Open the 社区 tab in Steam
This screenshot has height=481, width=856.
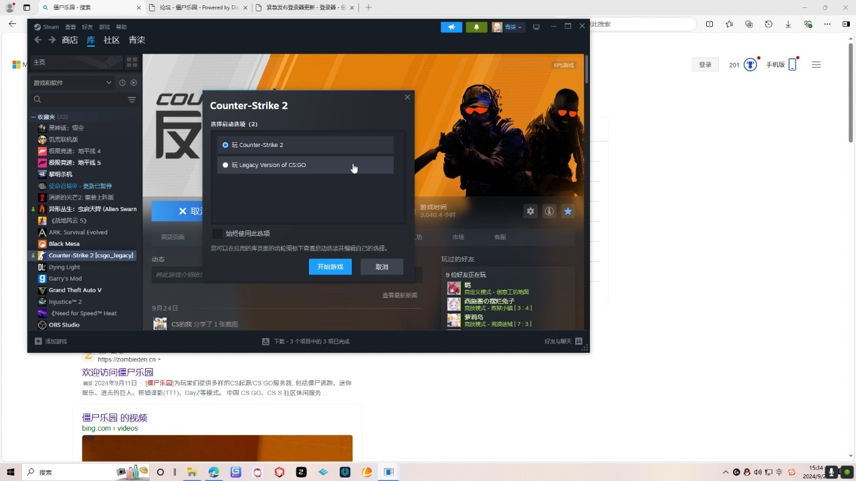pos(112,40)
